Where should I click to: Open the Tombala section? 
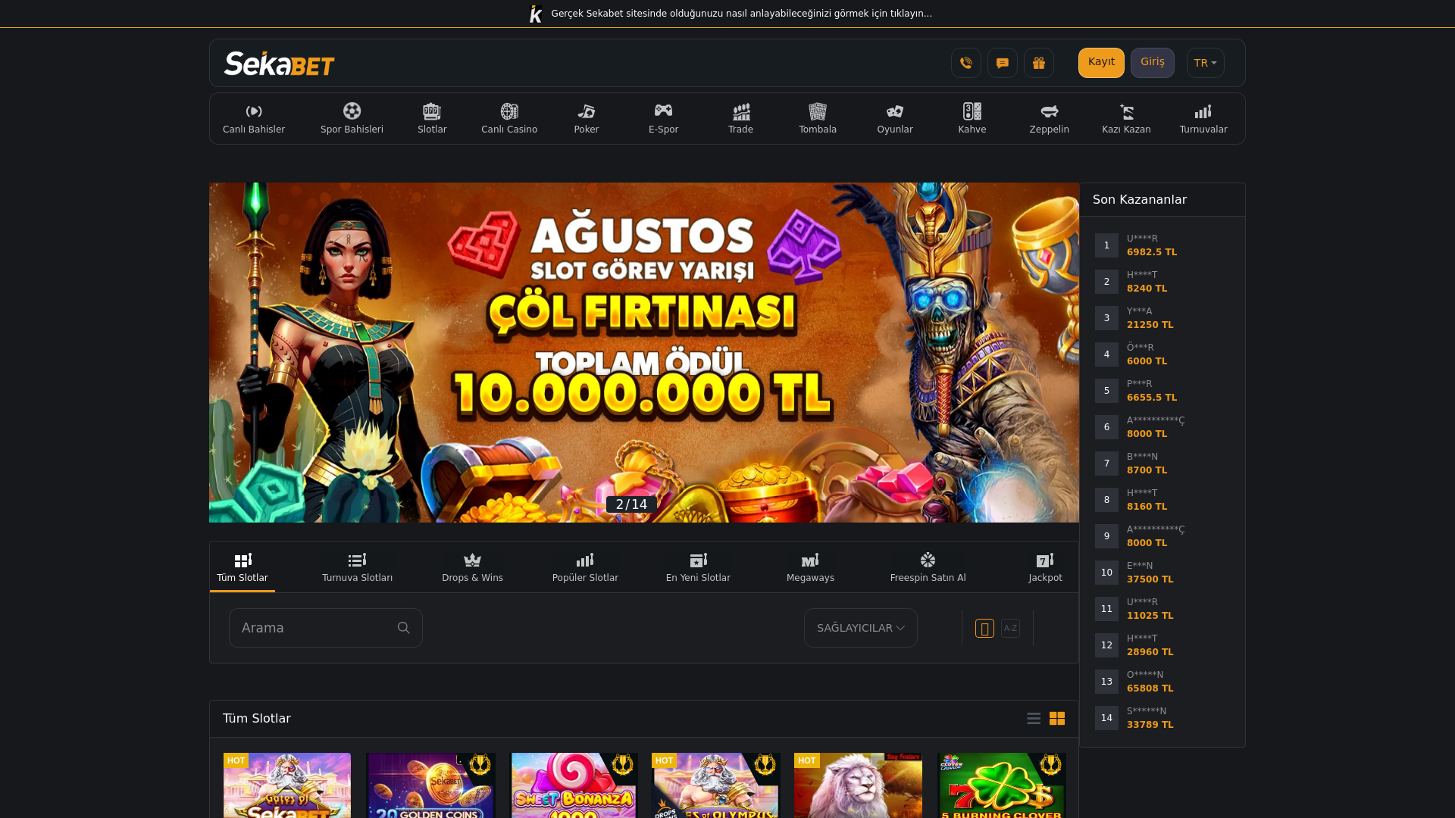[x=818, y=119]
